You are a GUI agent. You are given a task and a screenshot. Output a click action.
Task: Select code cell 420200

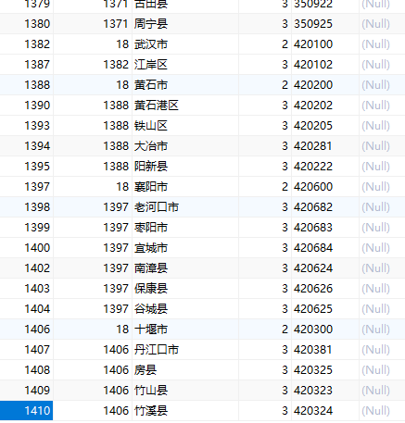[x=325, y=85]
